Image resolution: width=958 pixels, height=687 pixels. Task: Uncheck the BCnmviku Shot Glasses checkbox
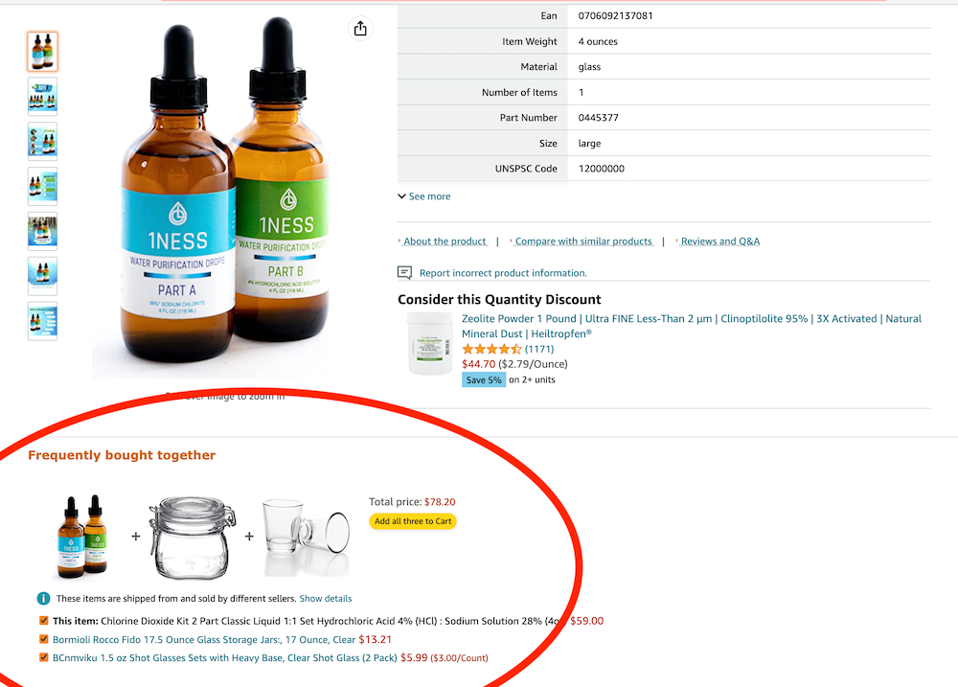pos(43,657)
